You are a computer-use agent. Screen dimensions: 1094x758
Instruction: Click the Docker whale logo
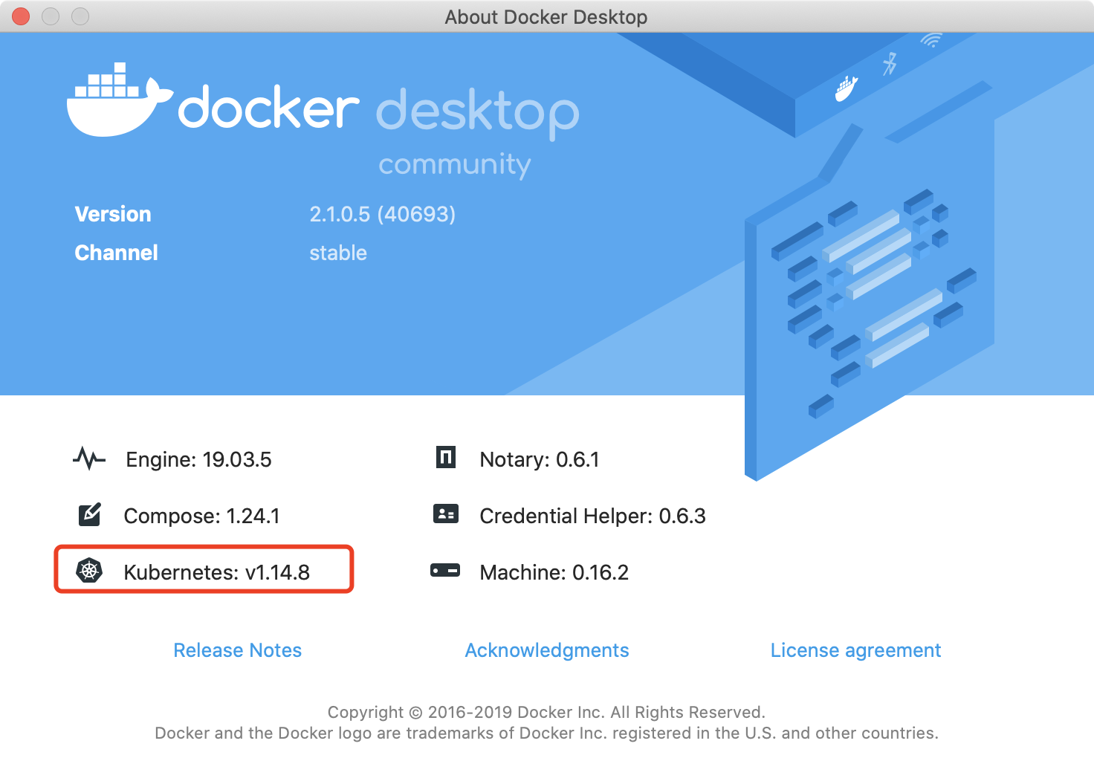tap(120, 100)
